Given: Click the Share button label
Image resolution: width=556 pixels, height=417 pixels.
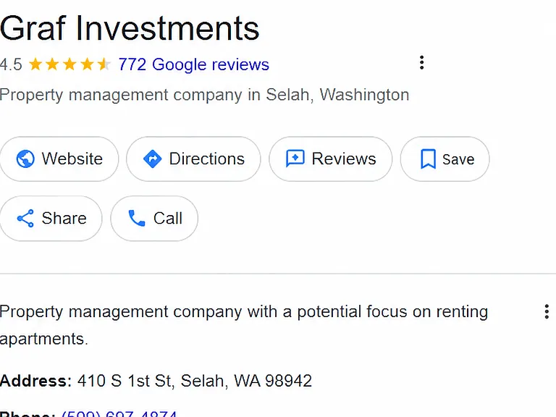Looking at the screenshot, I should pyautogui.click(x=64, y=218).
